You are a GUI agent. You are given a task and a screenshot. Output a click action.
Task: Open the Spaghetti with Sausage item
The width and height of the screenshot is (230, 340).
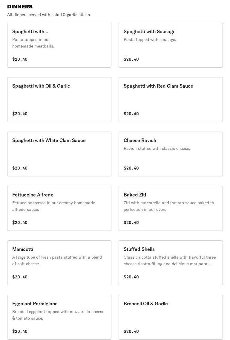coord(171,45)
